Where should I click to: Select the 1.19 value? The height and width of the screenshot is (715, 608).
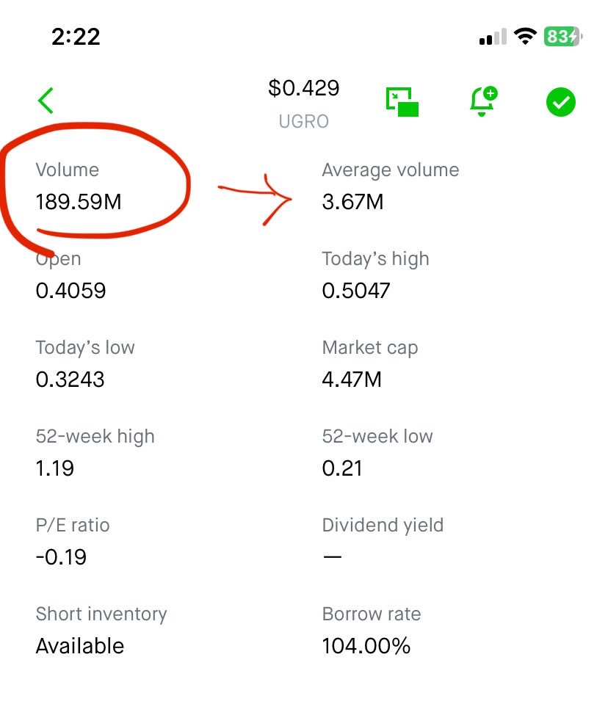pyautogui.click(x=55, y=469)
